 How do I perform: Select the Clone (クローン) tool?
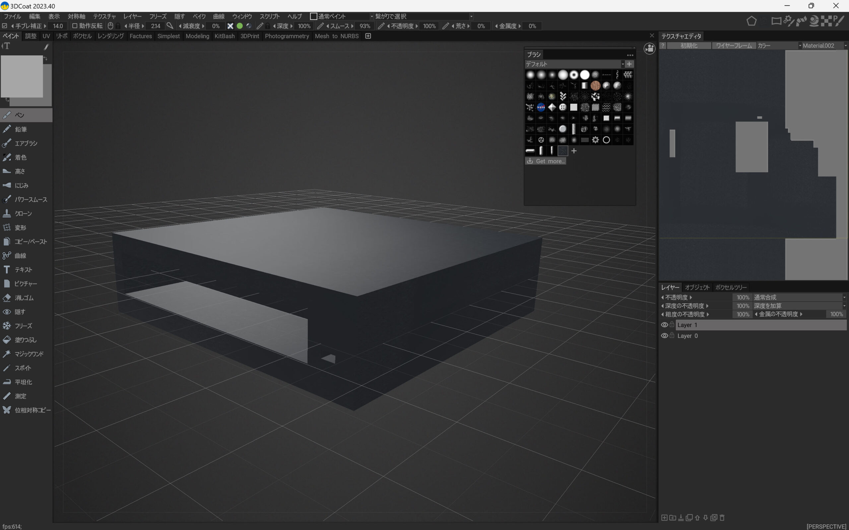coord(23,213)
